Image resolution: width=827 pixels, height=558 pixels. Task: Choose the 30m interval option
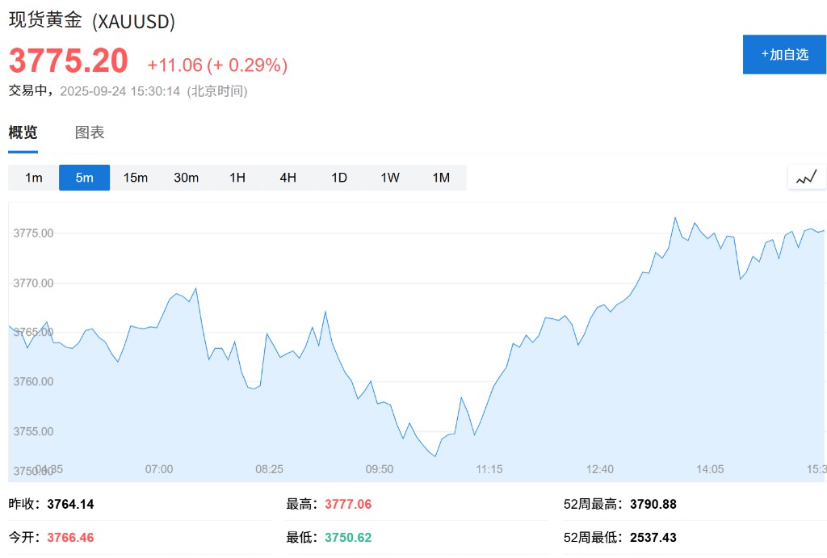point(186,178)
